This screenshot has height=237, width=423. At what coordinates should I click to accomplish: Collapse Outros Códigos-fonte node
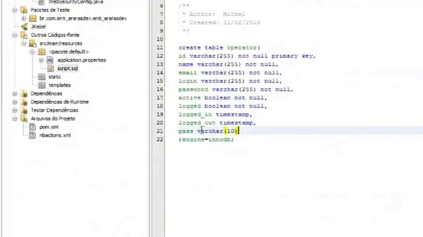click(x=15, y=35)
